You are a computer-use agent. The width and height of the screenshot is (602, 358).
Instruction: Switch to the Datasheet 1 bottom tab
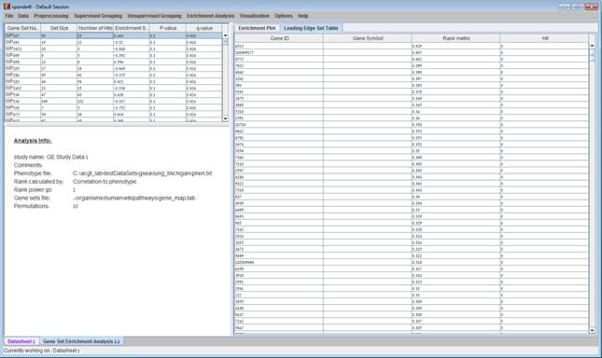point(21,341)
